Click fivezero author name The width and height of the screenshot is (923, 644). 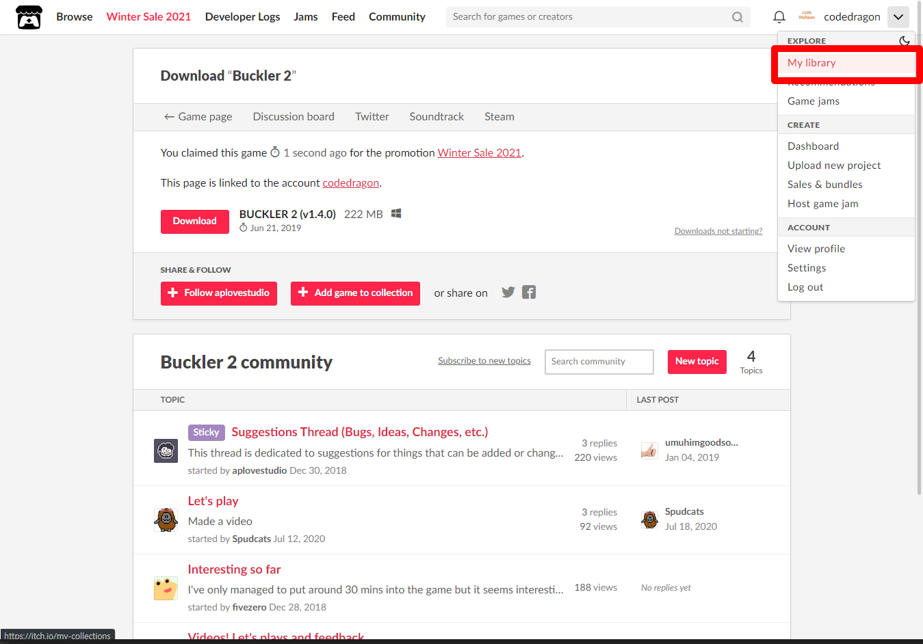[x=249, y=607]
